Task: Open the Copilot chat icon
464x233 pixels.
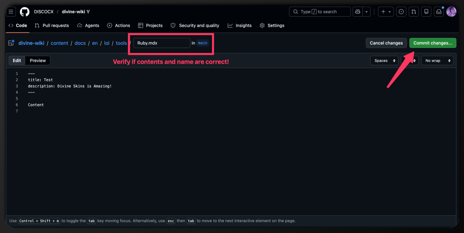Action: point(358,12)
